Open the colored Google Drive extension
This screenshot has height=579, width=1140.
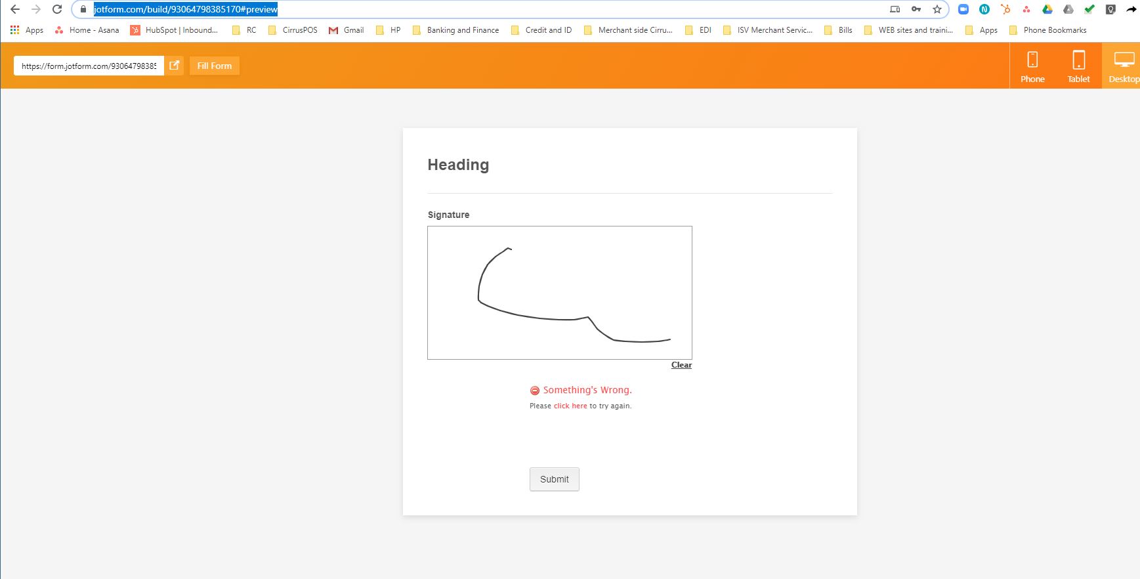point(1047,9)
